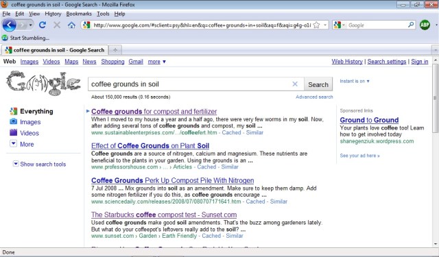Viewport: 439px width, 257px height.
Task: Open Web History link
Action: click(347, 62)
